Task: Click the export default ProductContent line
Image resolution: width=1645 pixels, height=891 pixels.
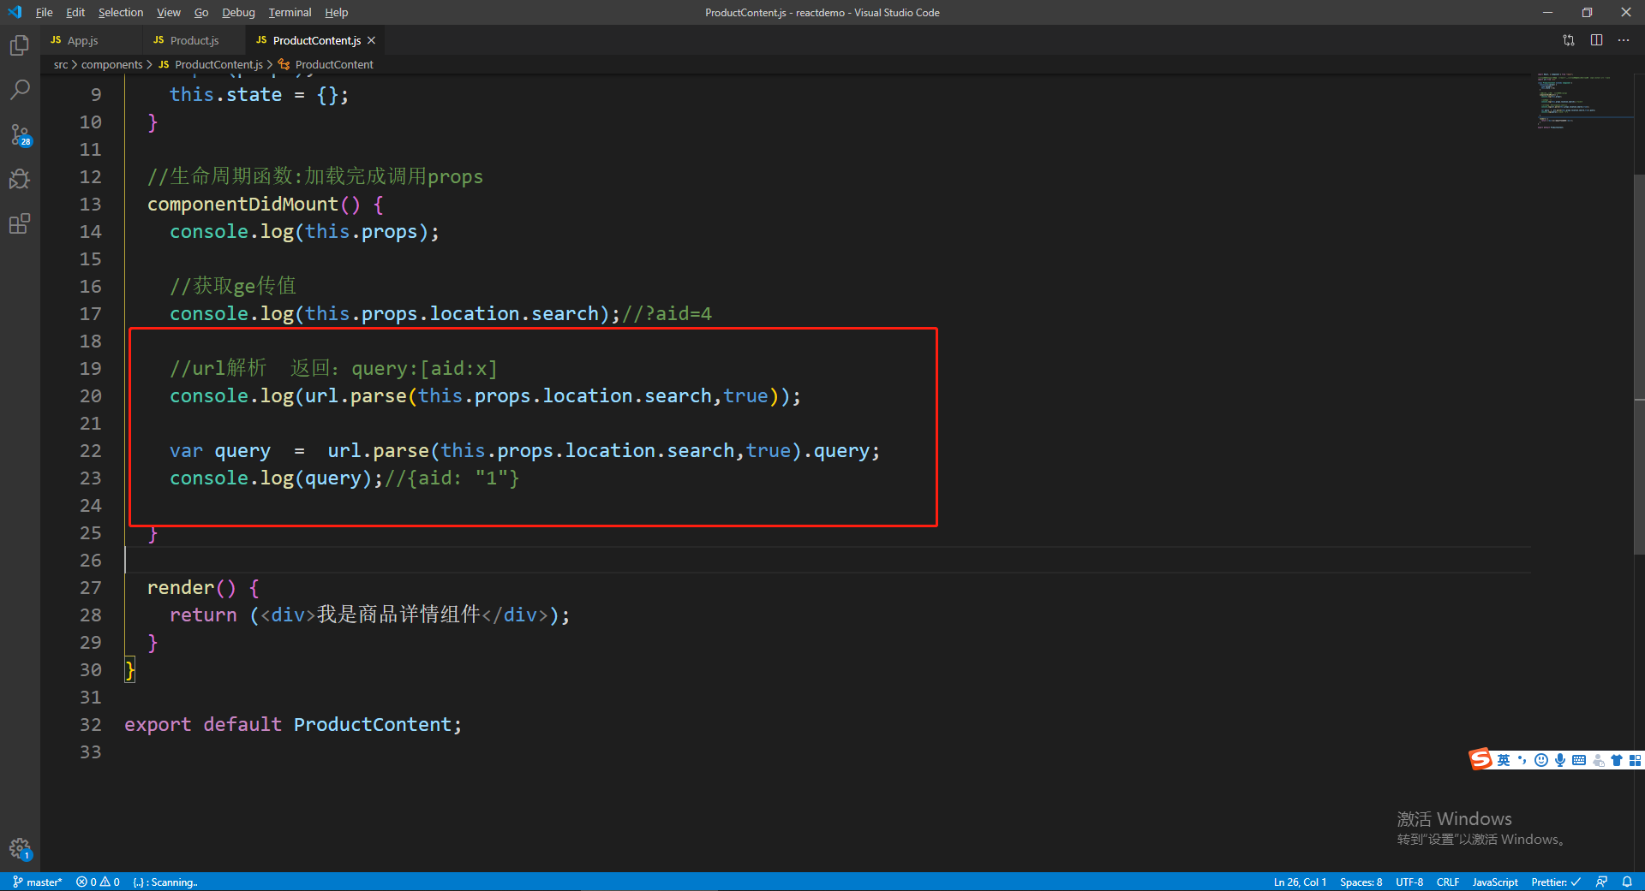Action: click(293, 725)
